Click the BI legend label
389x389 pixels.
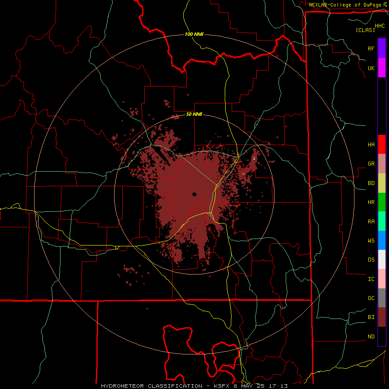point(371,317)
